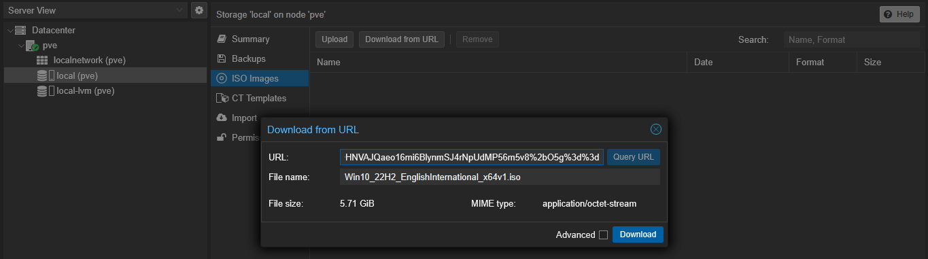Screen dimensions: 928x259
Task: Open the CT Templates section
Action: (260, 99)
